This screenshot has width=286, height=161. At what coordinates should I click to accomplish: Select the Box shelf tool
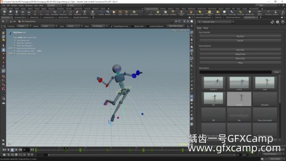[4, 13]
